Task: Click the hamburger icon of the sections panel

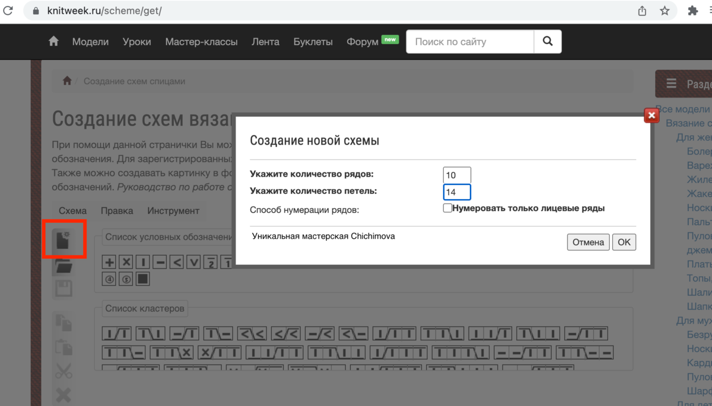Action: [671, 84]
